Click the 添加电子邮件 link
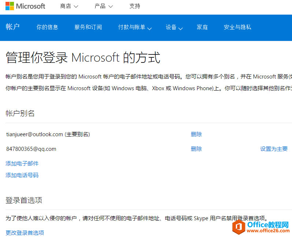292x237 pixels. tap(22, 164)
